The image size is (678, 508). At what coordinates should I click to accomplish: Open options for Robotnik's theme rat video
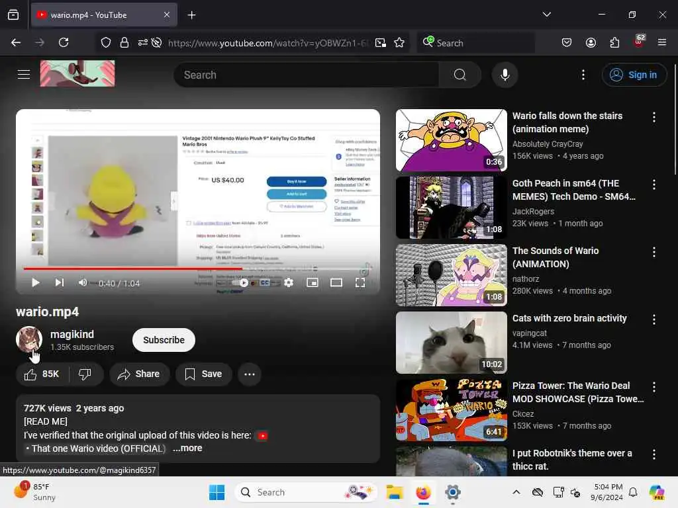(x=654, y=454)
